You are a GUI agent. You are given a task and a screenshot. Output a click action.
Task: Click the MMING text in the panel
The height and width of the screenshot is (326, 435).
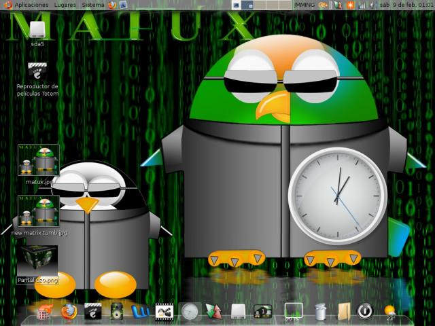point(304,5)
